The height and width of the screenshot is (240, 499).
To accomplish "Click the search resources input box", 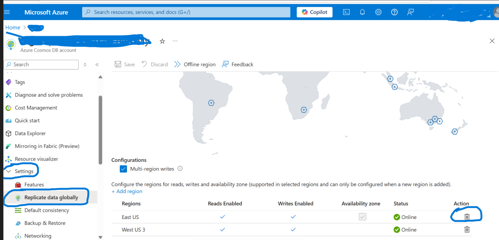I will pyautogui.click(x=186, y=12).
